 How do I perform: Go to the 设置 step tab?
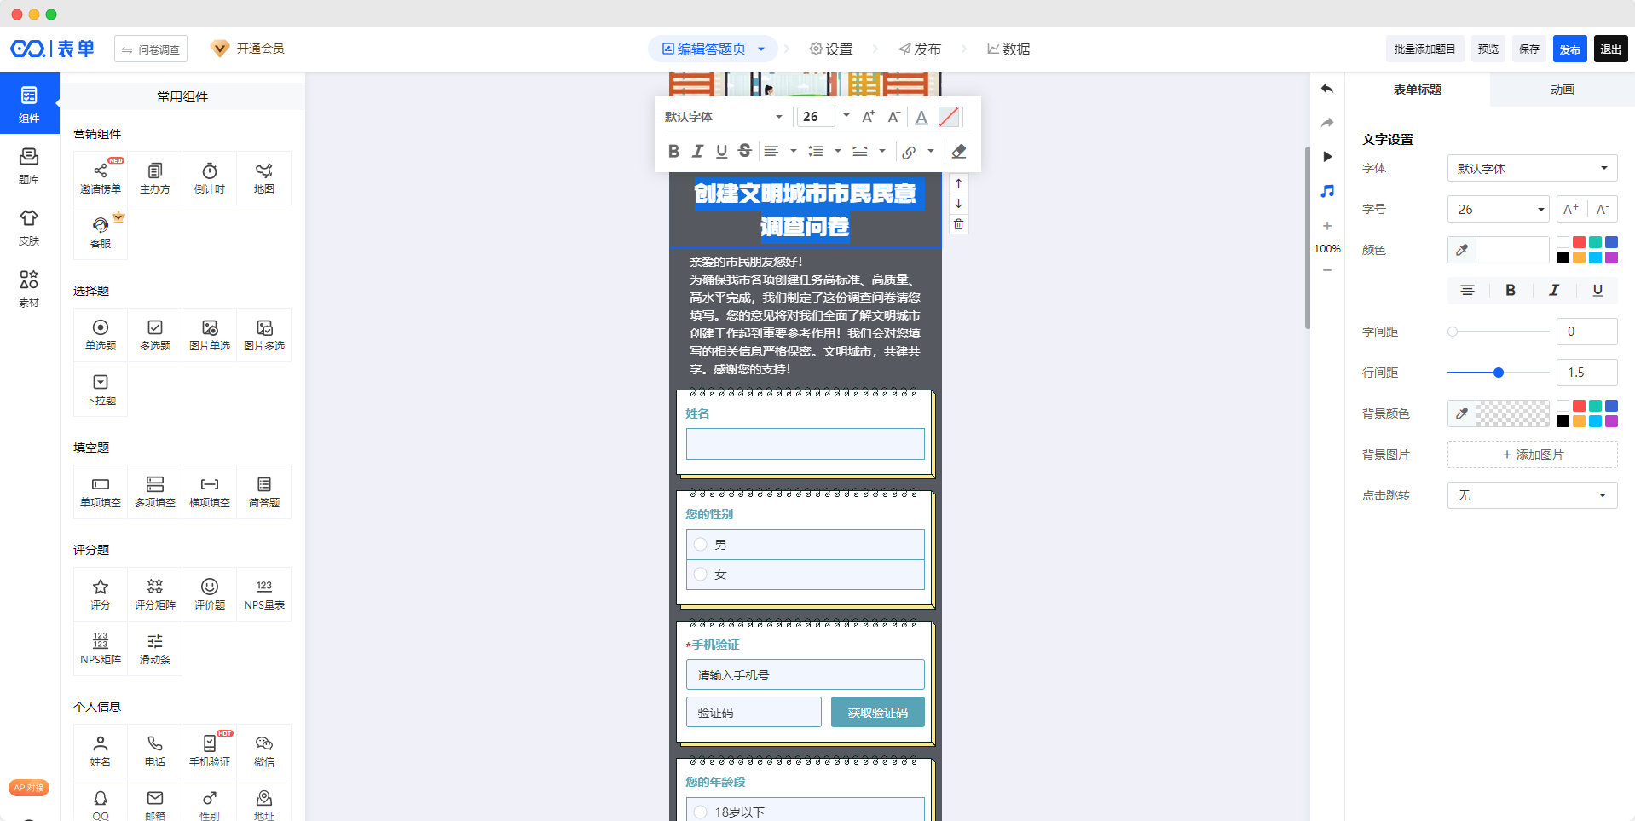pos(831,49)
